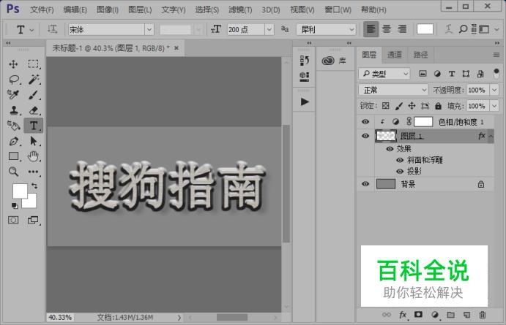Viewport: 506px width, 325px height.
Task: Open the font family dropdown 宋体
Action: pyautogui.click(x=149, y=29)
